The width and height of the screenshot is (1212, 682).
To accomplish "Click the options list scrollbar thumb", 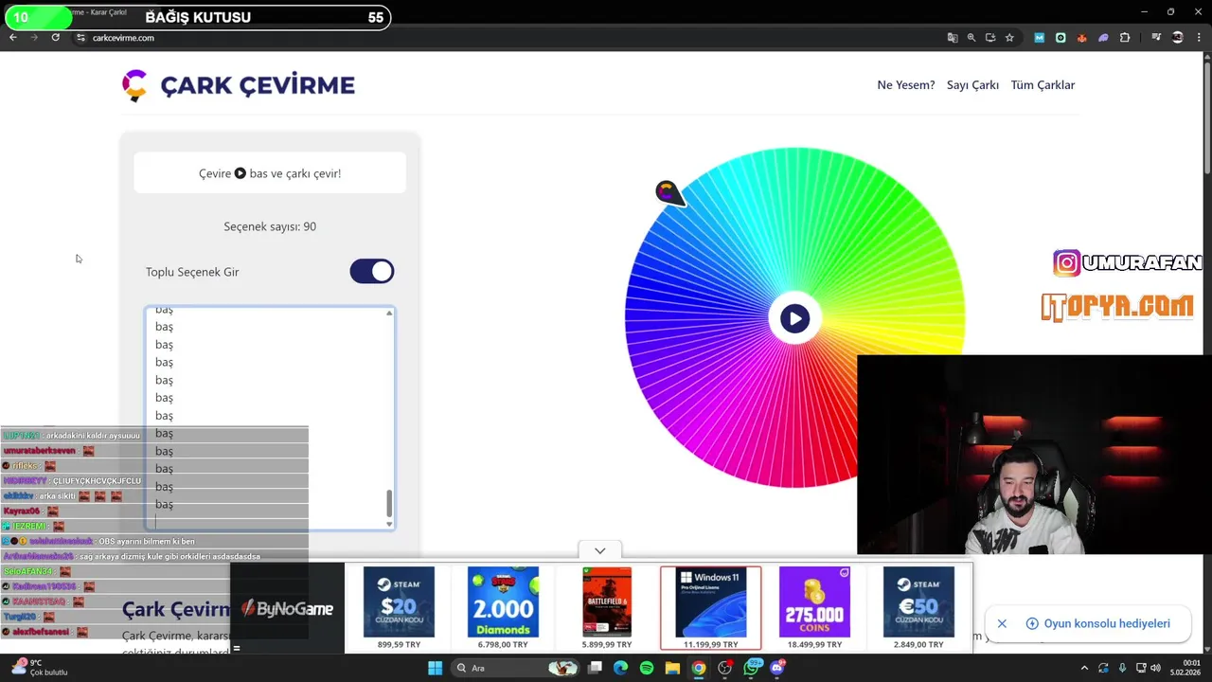I will [389, 504].
